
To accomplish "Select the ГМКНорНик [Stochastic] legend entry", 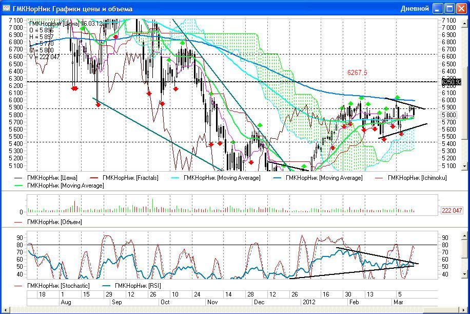I will (52, 286).
